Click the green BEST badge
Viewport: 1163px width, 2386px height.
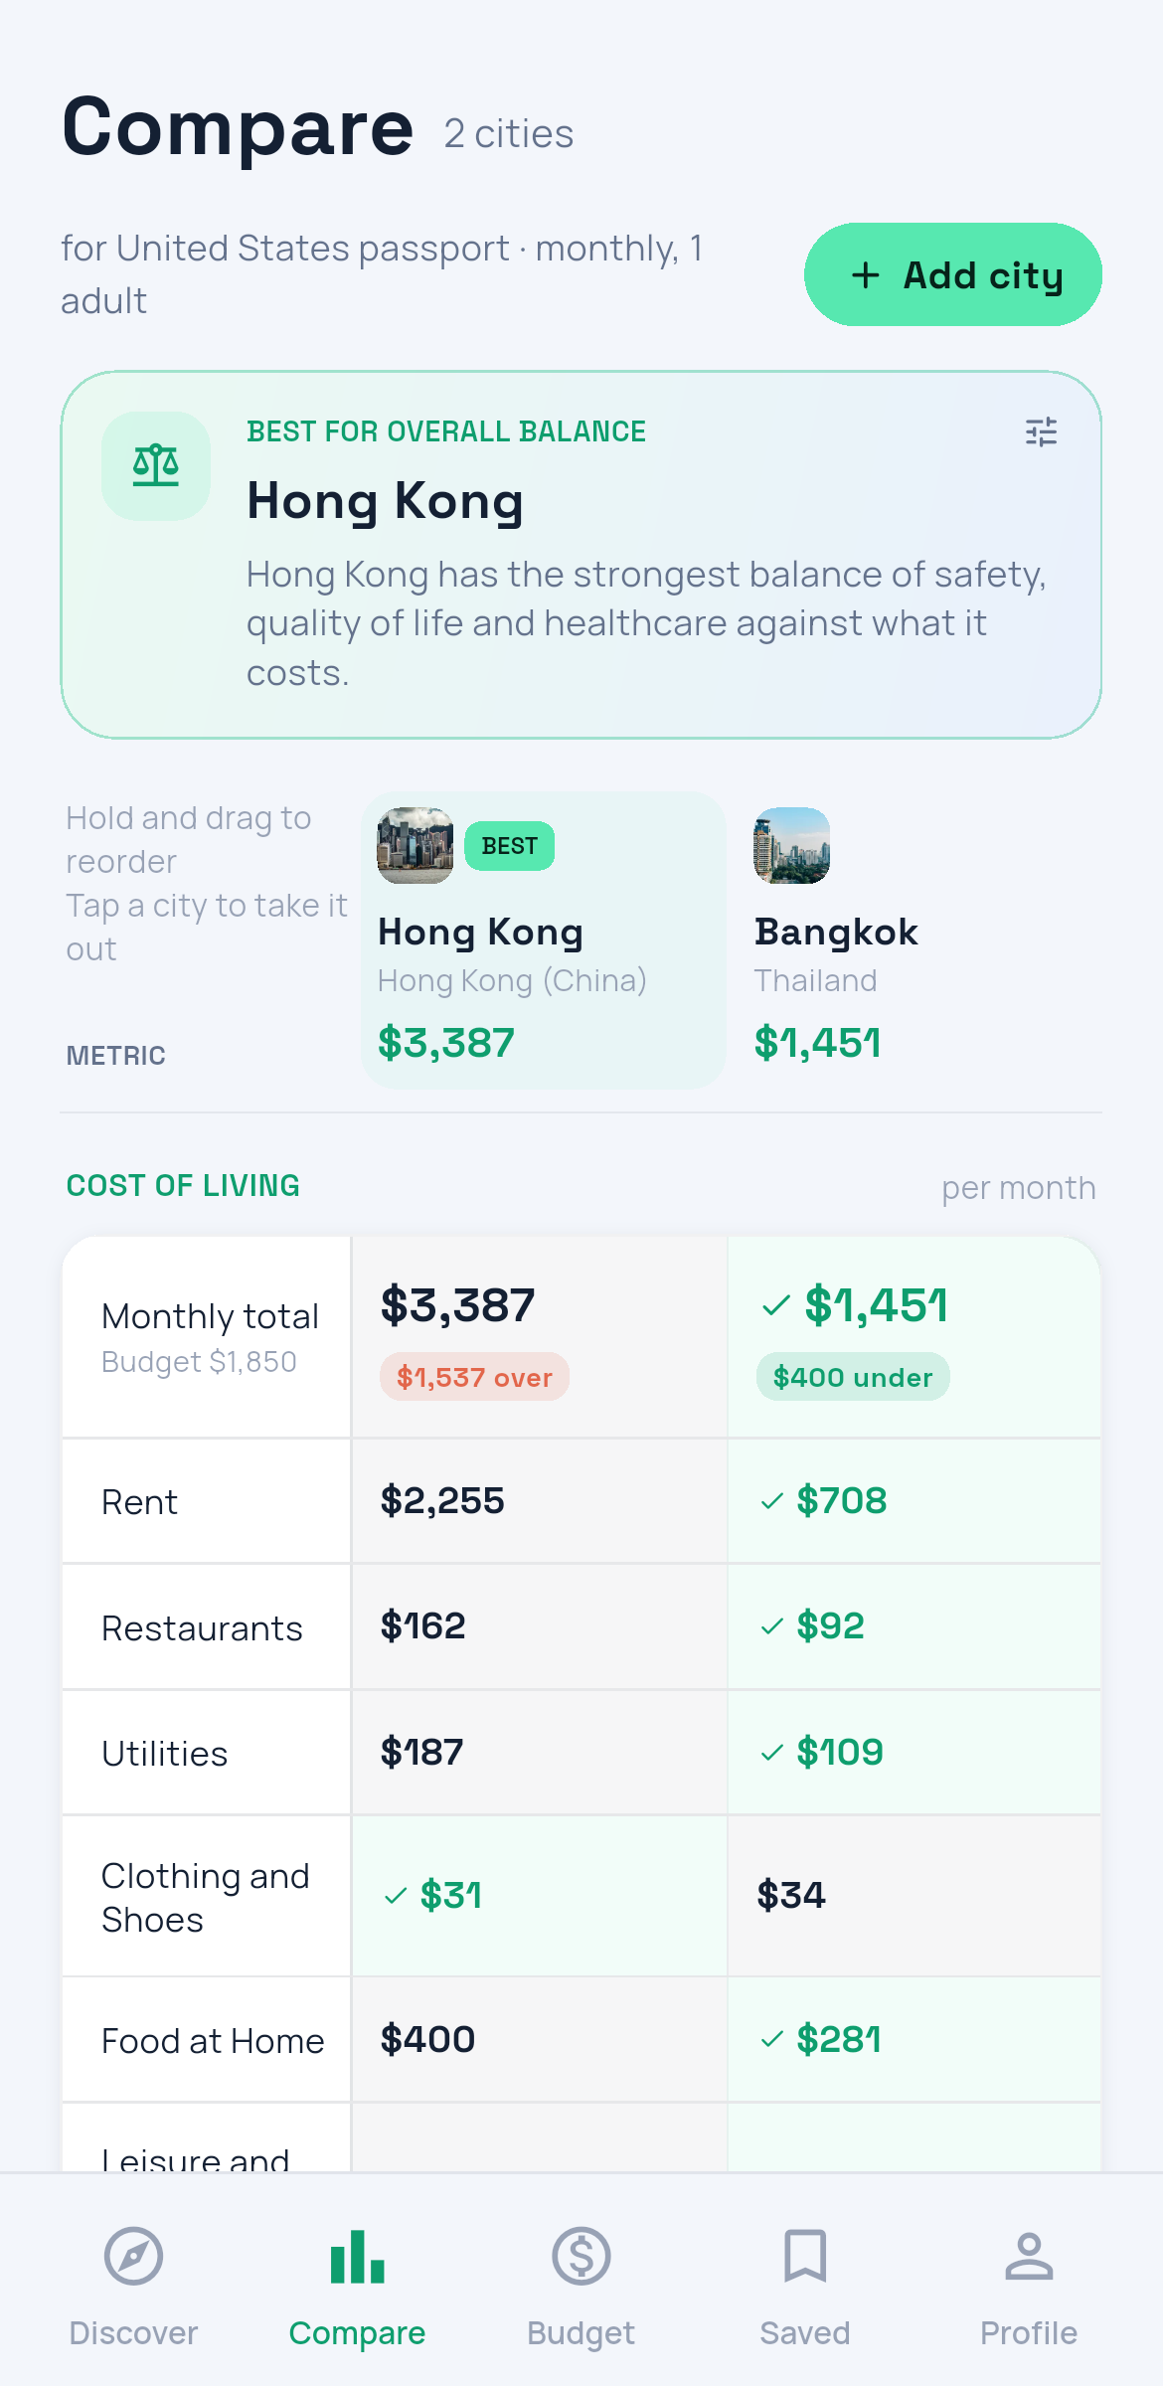509,846
